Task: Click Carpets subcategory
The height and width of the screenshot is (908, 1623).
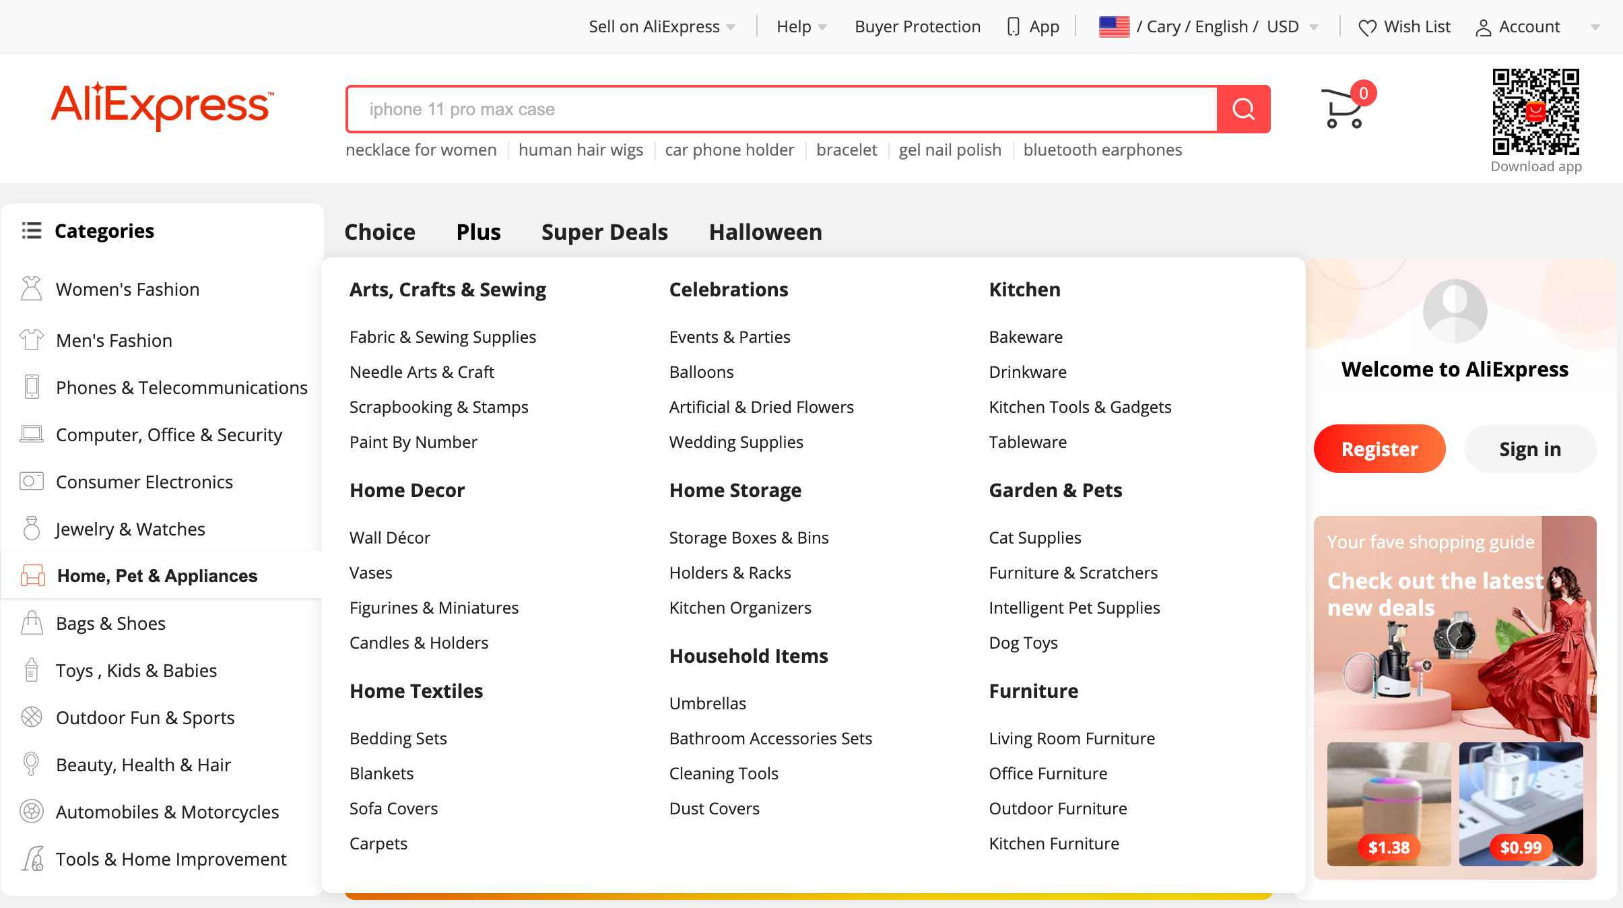Action: pos(378,843)
